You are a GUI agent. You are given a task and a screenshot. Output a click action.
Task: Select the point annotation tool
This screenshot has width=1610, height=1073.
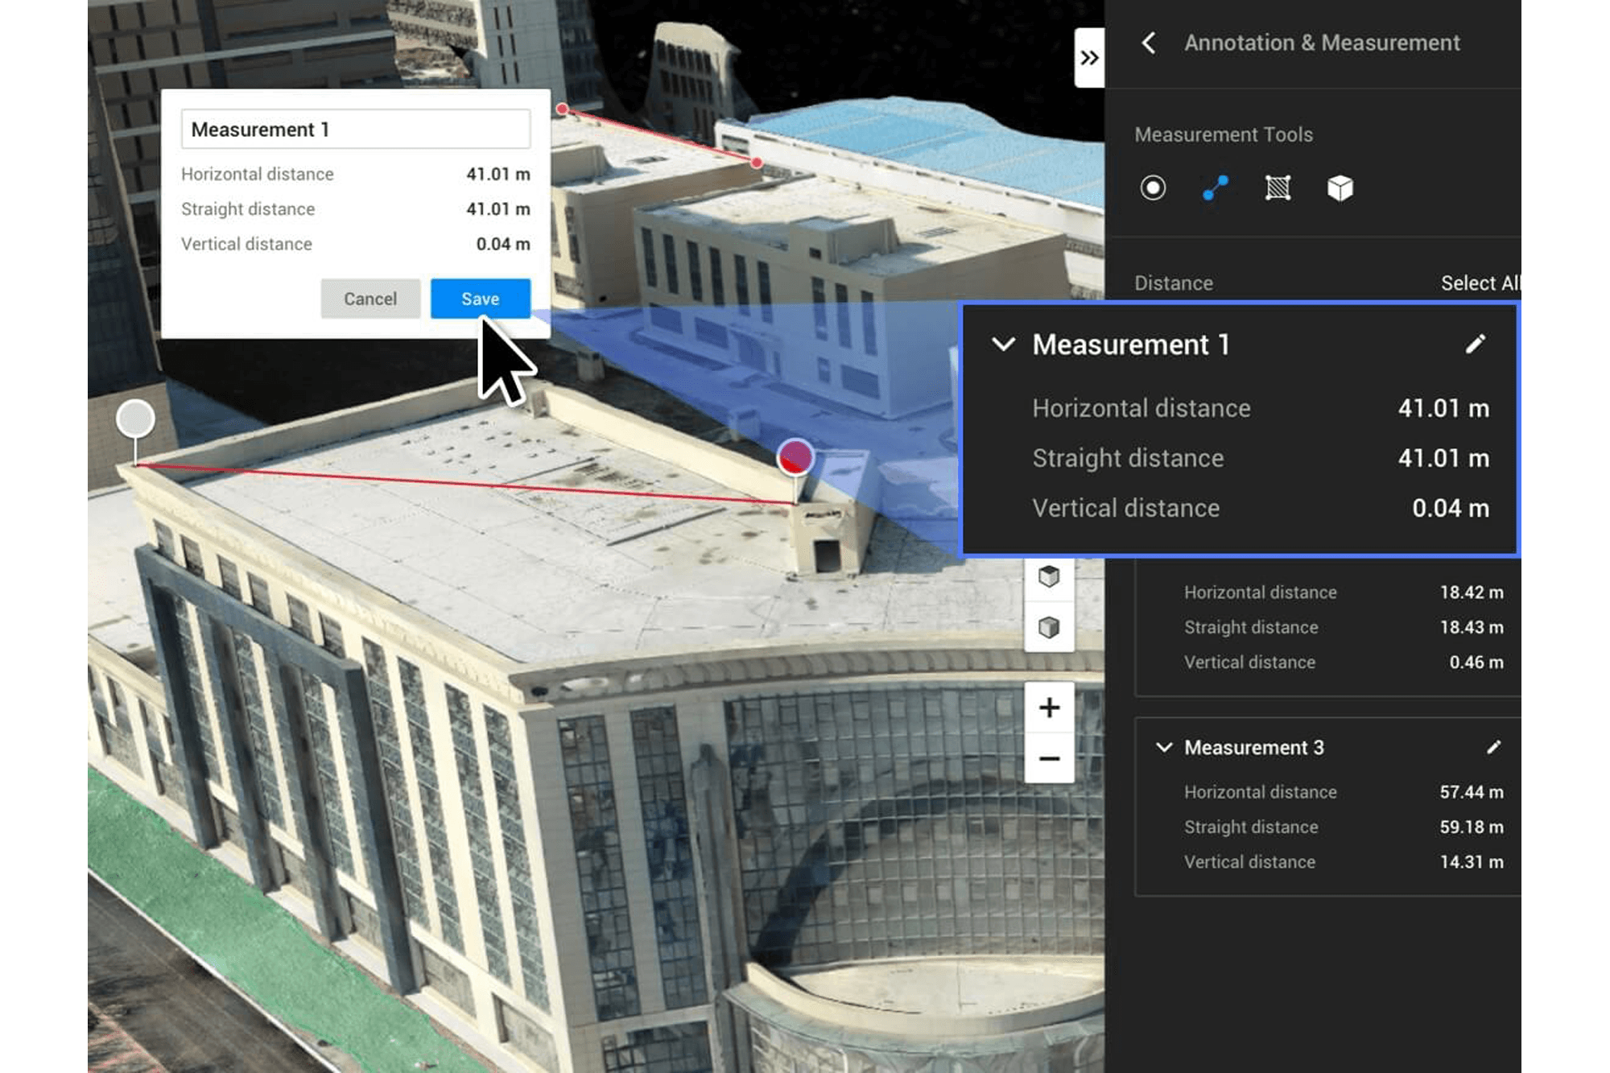(1153, 188)
